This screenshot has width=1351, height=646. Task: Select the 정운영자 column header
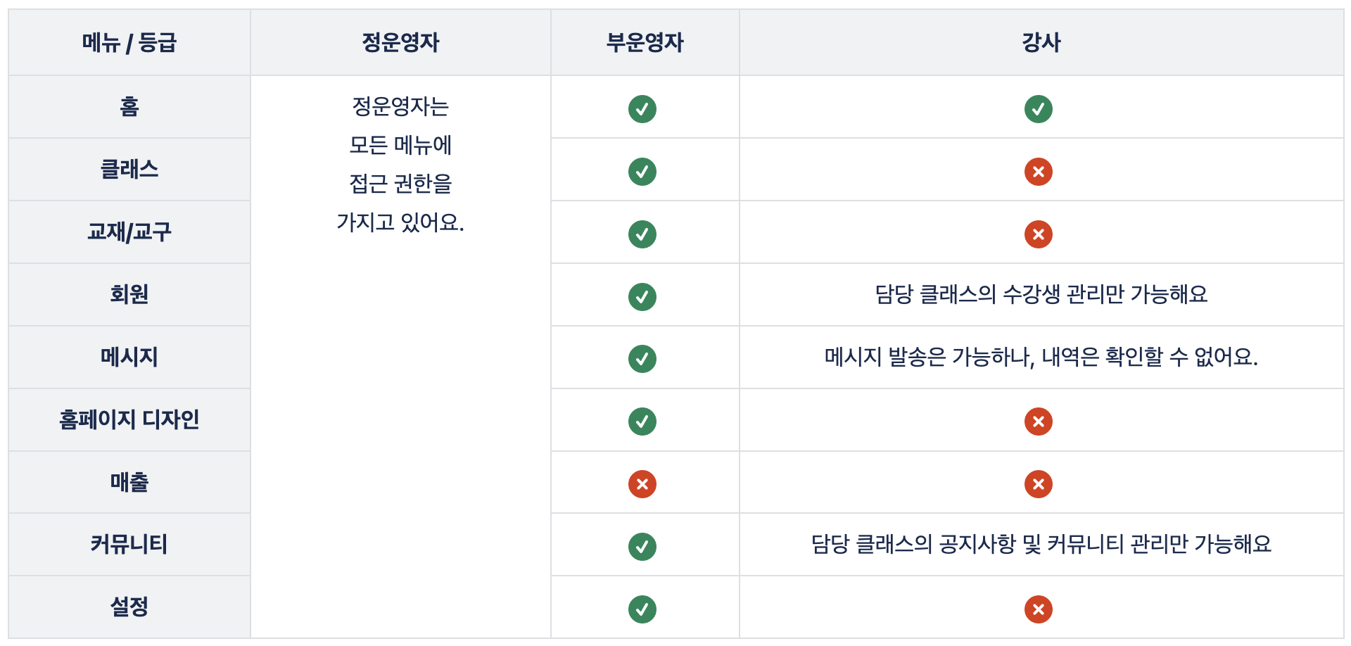(400, 42)
